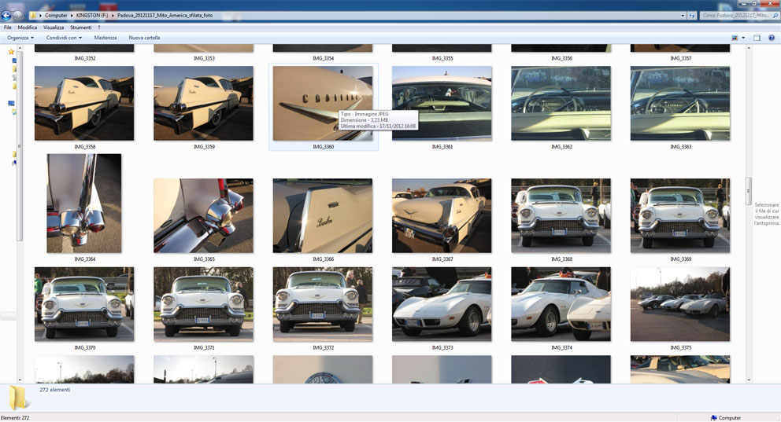Open the view options dropdown arrow
The image size is (781, 422).
point(743,38)
